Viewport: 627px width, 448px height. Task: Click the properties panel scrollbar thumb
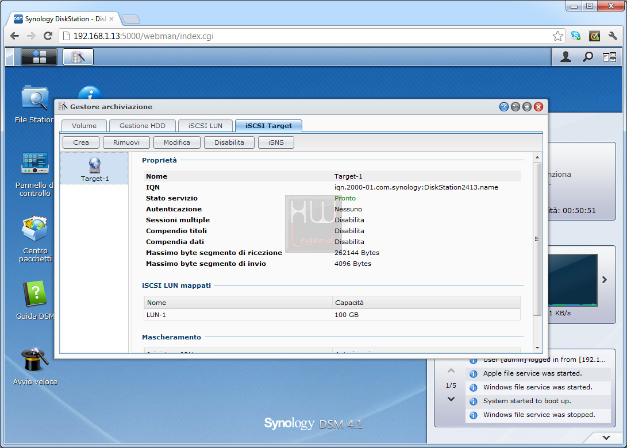point(537,239)
